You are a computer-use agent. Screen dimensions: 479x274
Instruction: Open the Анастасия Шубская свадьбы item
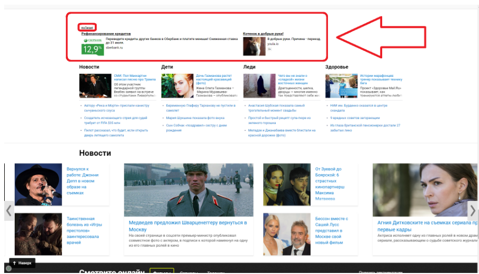(x=276, y=108)
